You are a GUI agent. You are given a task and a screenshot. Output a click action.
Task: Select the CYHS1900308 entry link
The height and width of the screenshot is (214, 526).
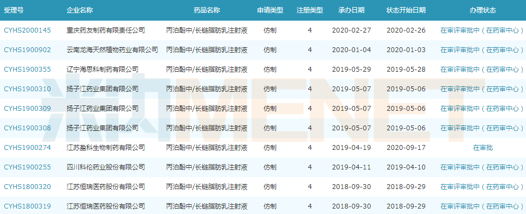coord(28,128)
